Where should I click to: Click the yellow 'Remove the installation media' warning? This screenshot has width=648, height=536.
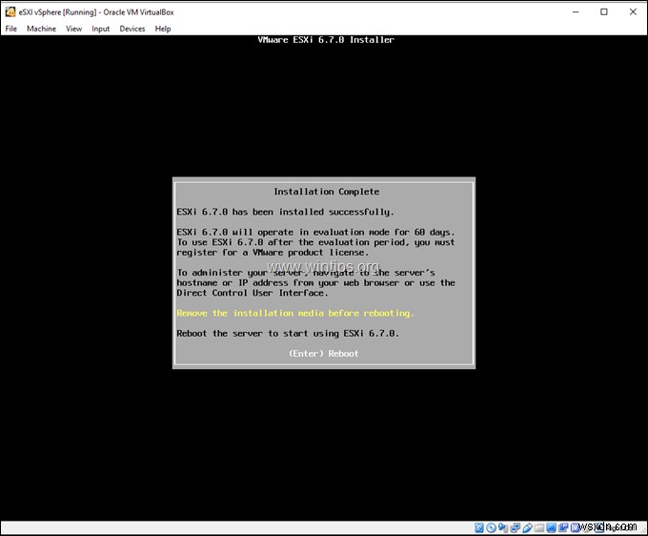tap(295, 313)
